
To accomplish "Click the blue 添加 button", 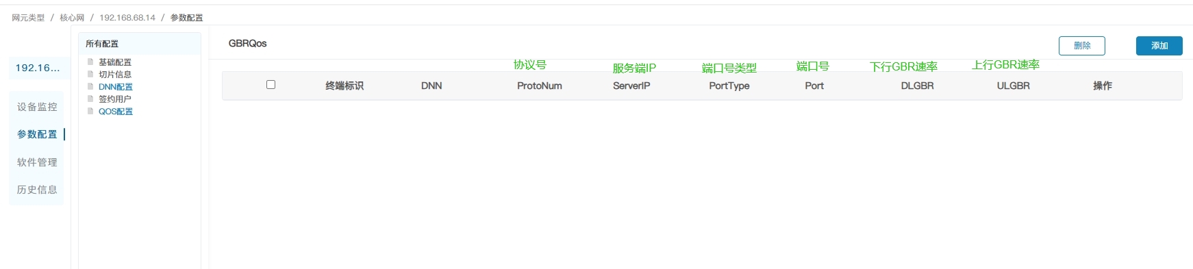I will 1159,46.
